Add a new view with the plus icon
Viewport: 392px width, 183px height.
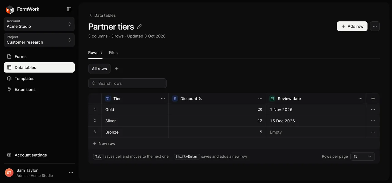tap(117, 69)
